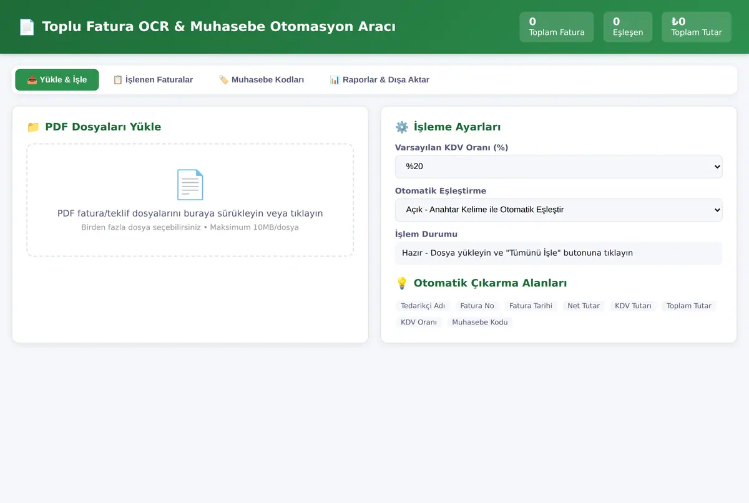The height and width of the screenshot is (503, 749).
Task: Click the folder icon next to PDF Dosyaları Yükle
Action: click(33, 127)
